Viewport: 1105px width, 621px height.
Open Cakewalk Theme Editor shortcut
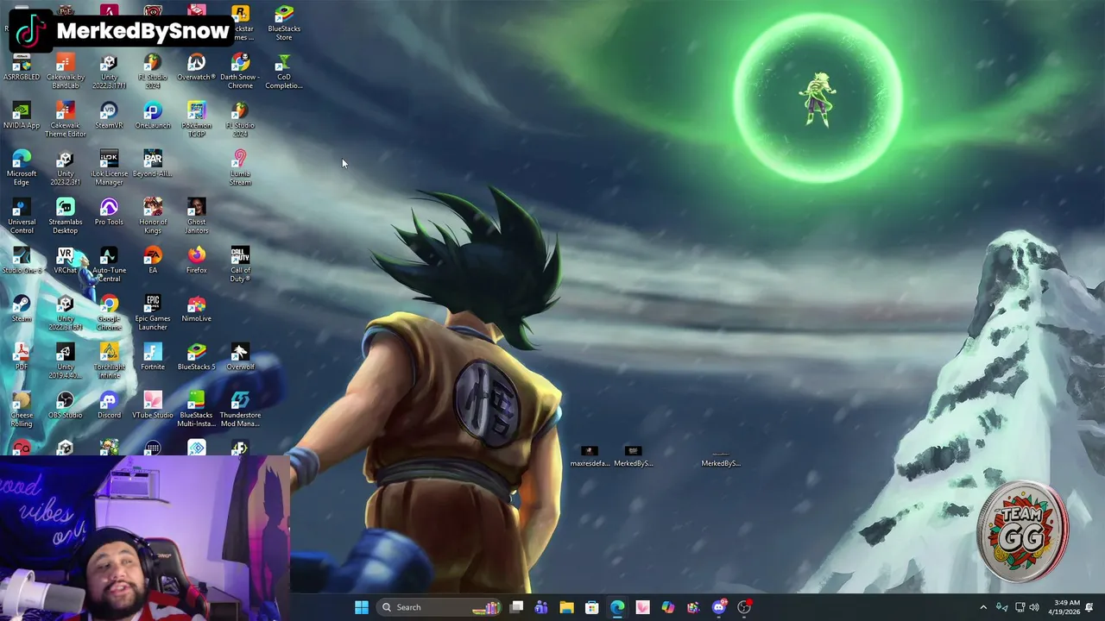coord(66,121)
